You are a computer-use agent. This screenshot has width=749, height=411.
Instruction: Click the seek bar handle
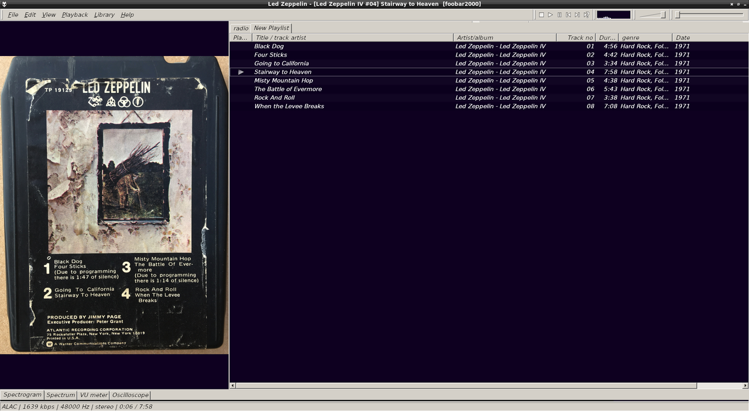point(678,15)
